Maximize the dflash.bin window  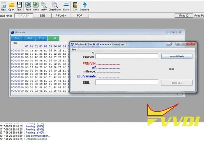pyautogui.click(x=174, y=32)
